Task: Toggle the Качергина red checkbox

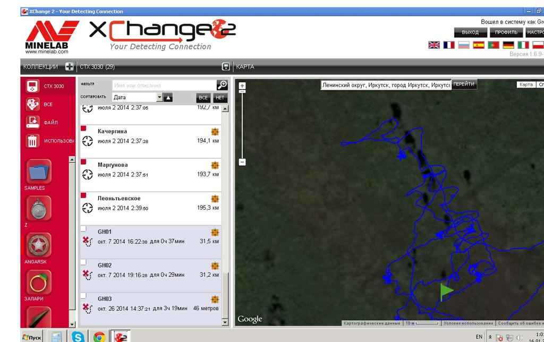Action: pyautogui.click(x=83, y=129)
